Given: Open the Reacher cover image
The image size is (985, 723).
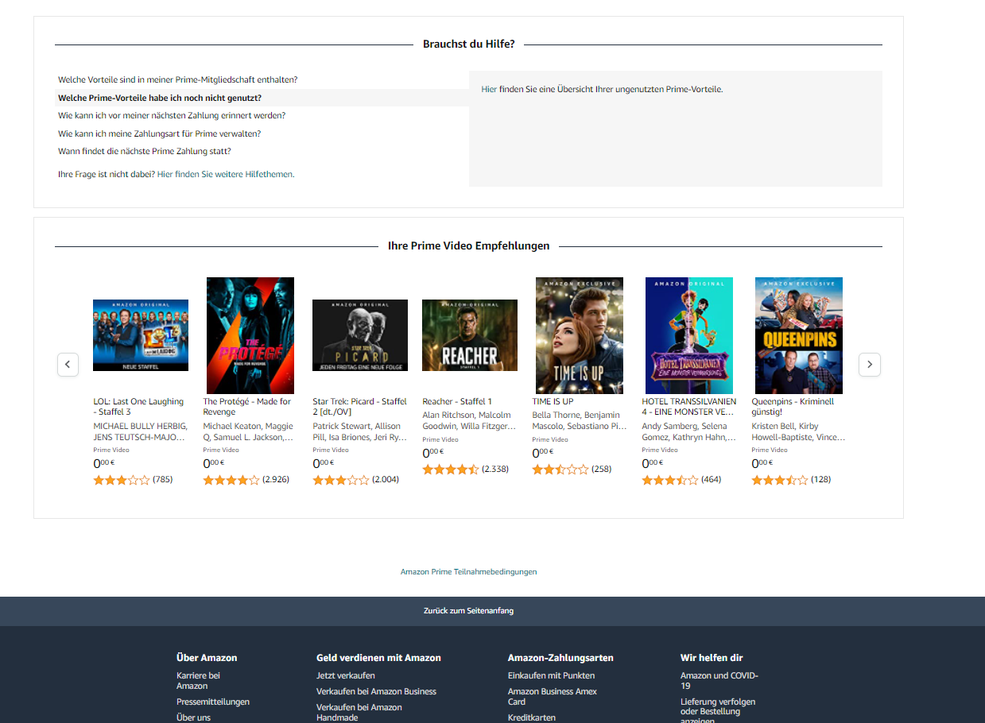Looking at the screenshot, I should (470, 335).
